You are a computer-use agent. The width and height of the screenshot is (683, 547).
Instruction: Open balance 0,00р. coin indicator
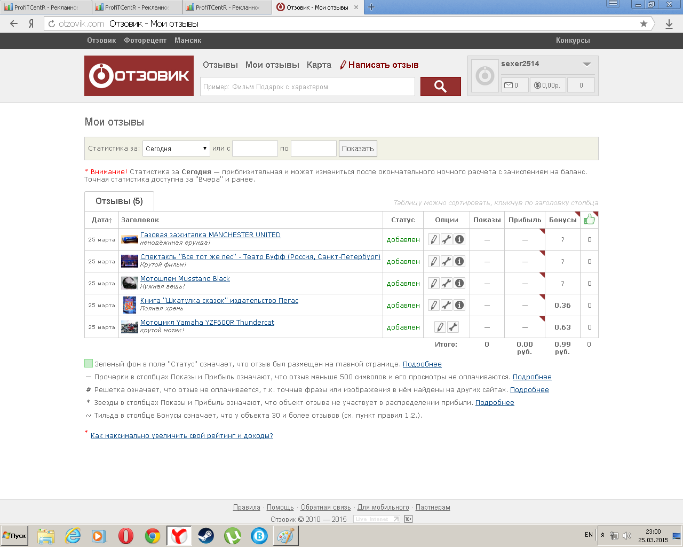click(x=548, y=85)
